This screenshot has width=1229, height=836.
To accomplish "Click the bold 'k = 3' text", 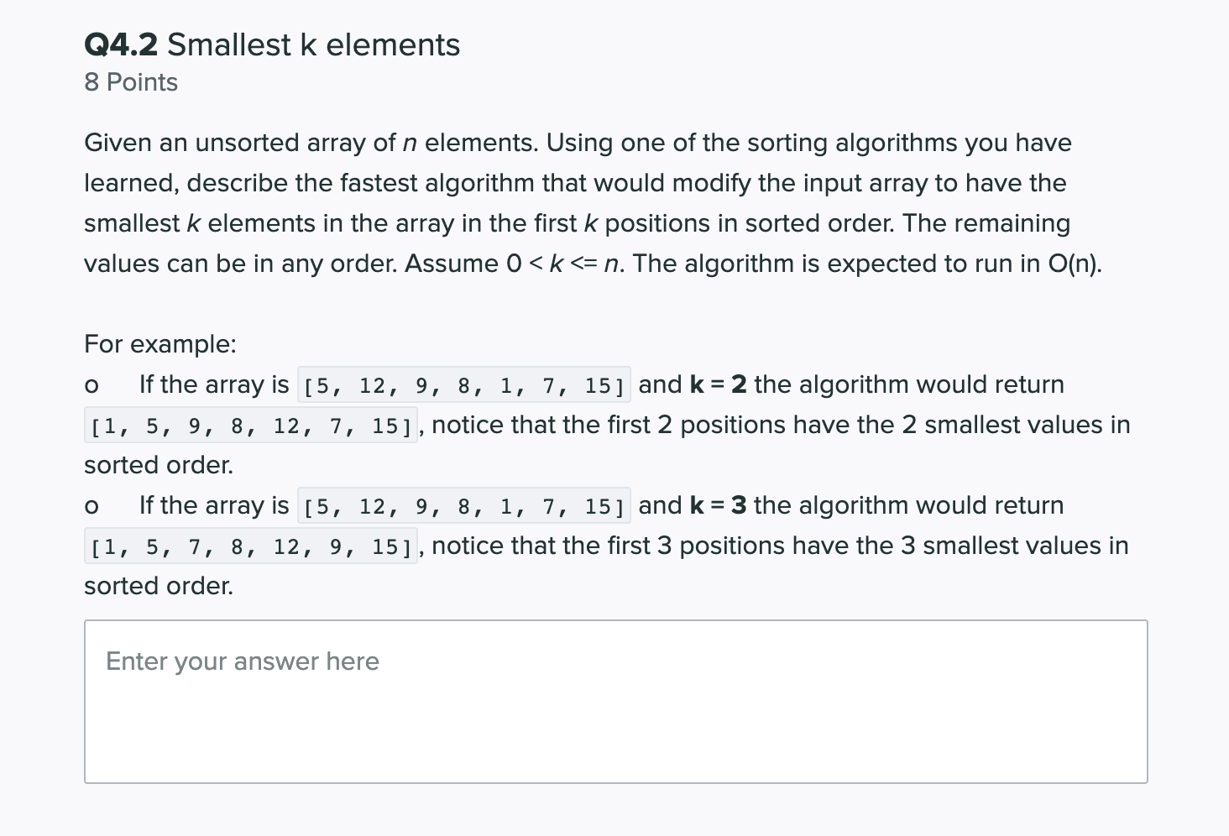I will coord(718,505).
